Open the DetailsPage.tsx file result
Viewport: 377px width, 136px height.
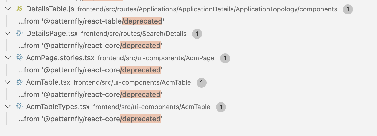pyautogui.click(x=52, y=34)
